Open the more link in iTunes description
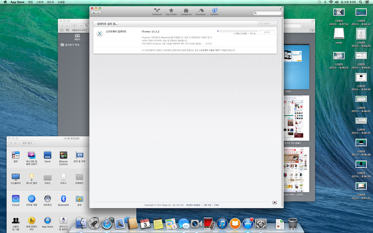Screen dimensions: 373x233 coord(209,44)
